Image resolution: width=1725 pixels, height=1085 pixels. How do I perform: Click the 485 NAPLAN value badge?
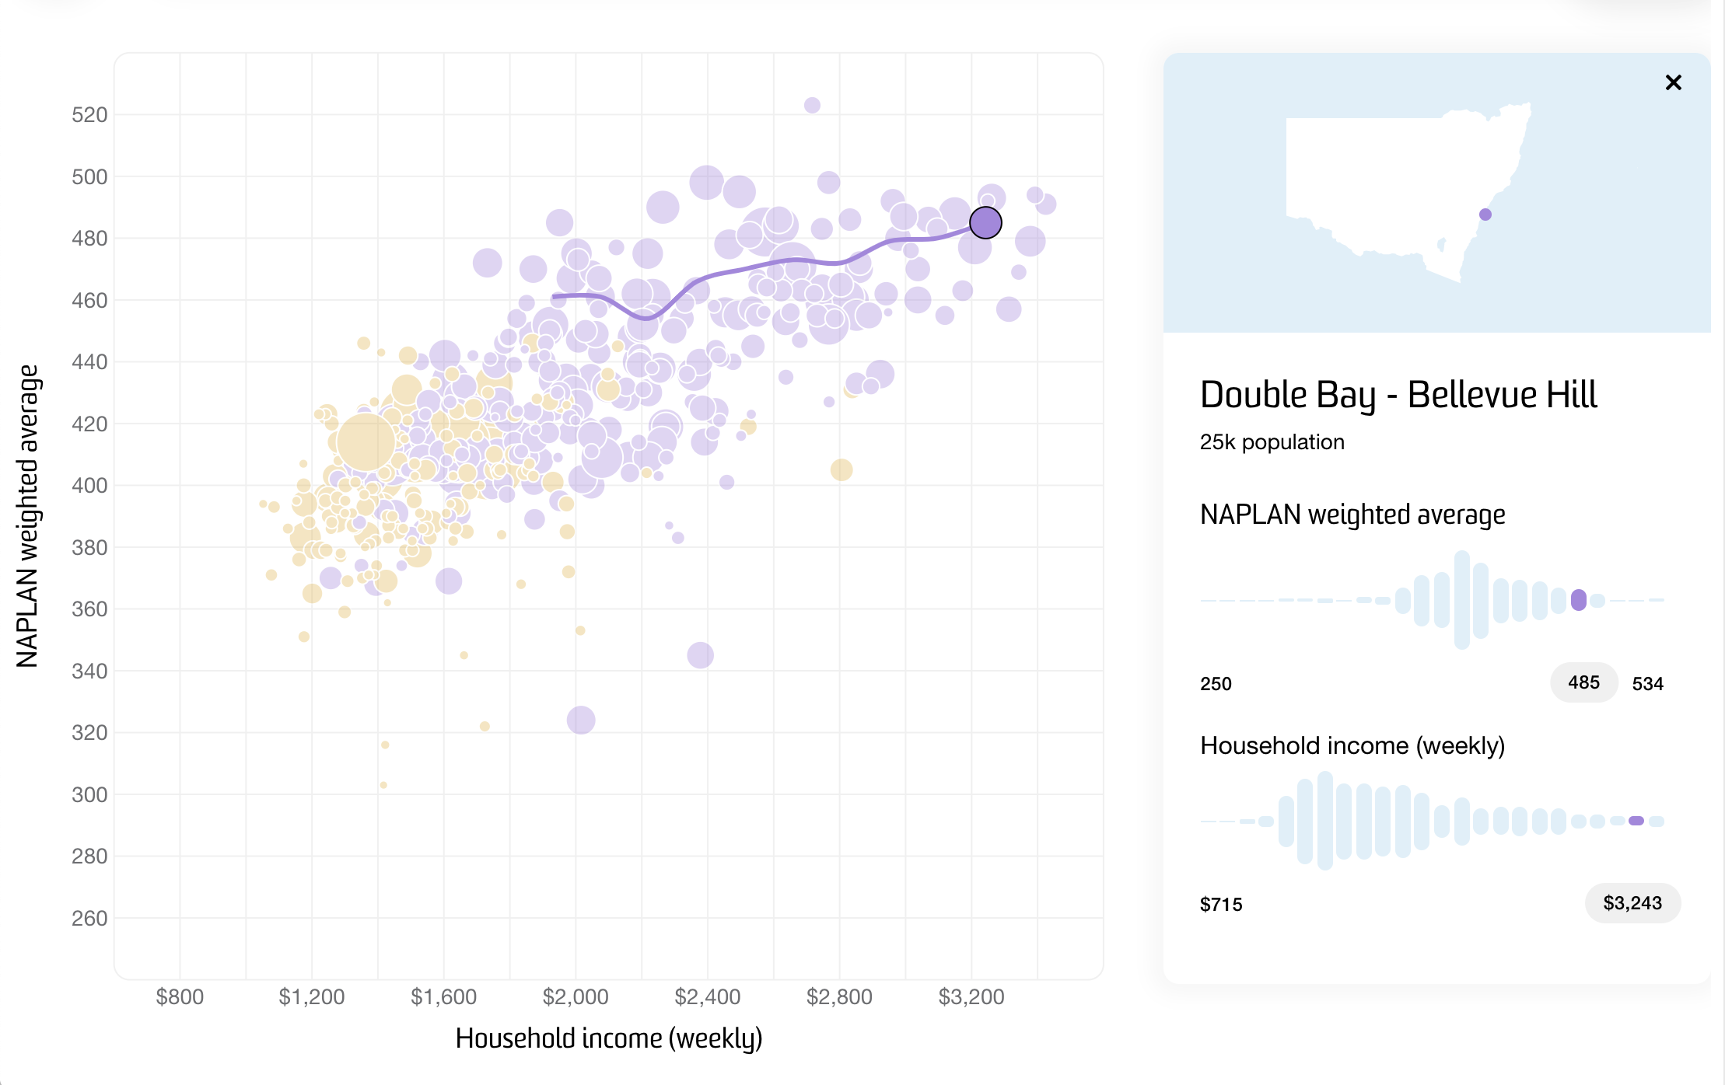click(1583, 682)
